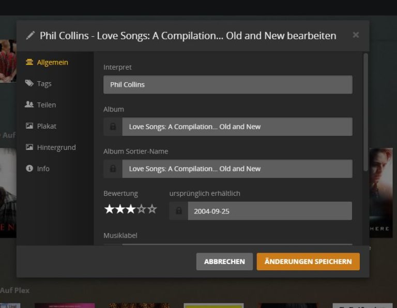Click the date field 2004-09-25
Screen dimensions: 397x308
(x=270, y=210)
